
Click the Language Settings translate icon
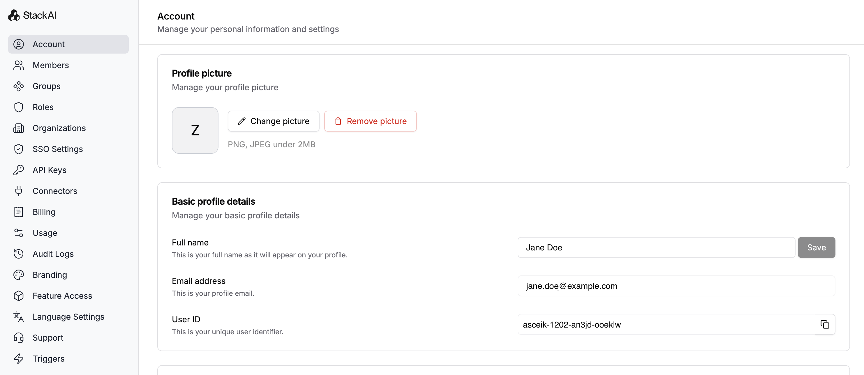[18, 316]
